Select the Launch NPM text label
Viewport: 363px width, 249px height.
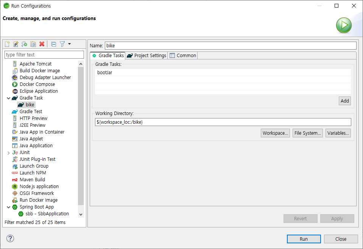(33, 173)
